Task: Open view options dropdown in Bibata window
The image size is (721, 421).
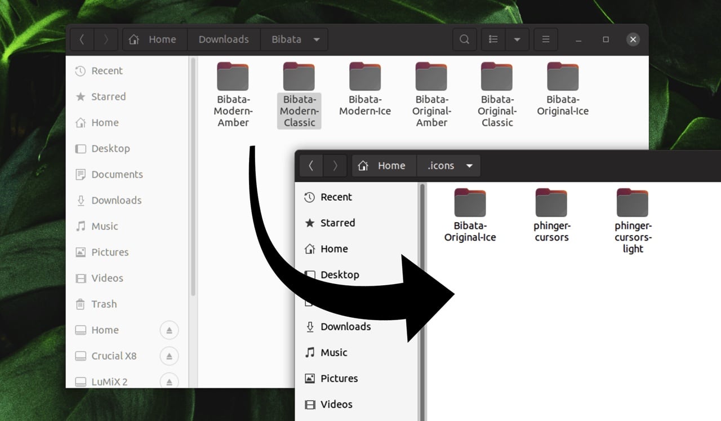Action: tap(517, 39)
